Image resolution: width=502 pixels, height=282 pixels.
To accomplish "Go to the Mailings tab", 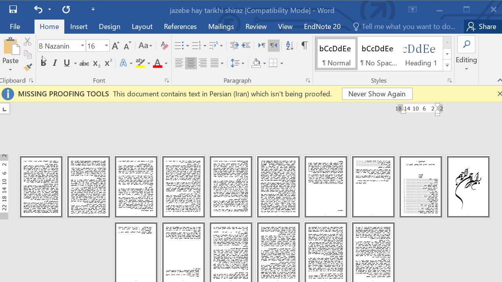I will point(221,27).
